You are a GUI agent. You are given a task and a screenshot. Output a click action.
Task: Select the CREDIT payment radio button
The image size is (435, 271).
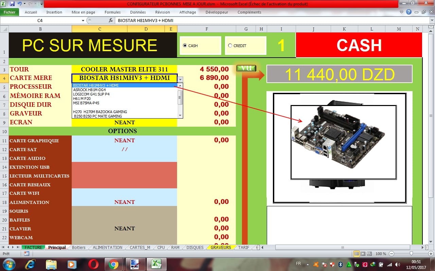pyautogui.click(x=230, y=46)
